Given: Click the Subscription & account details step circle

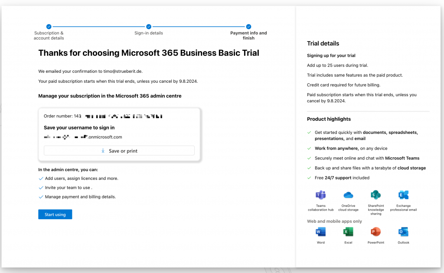Looking at the screenshot, I should (x=49, y=26).
